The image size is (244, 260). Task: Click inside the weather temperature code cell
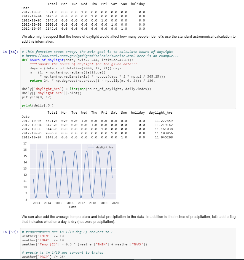click(x=128, y=244)
